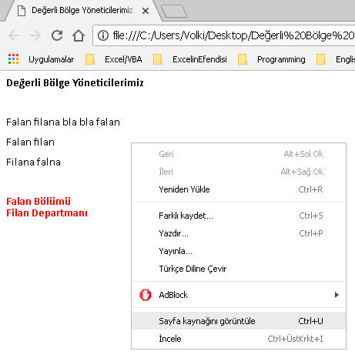Image resolution: width=355 pixels, height=358 pixels.
Task: Open the Uygulamalar apps grid icon
Action: (13, 59)
